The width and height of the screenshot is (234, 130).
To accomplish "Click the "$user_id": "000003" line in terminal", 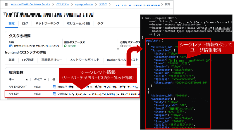I will (x=170, y=73).
